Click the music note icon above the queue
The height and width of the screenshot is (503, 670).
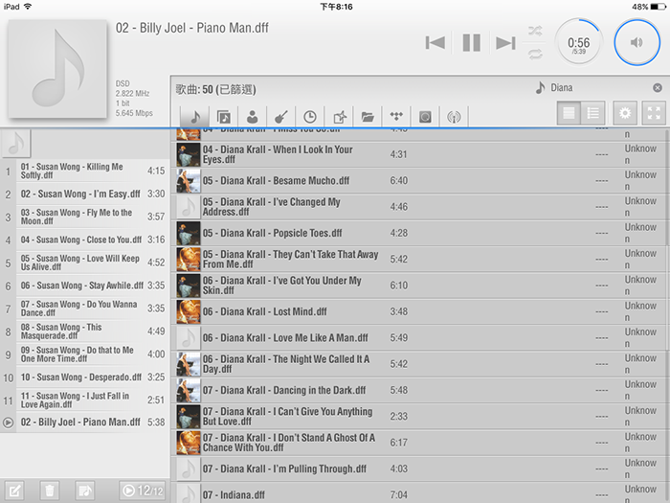point(16,144)
